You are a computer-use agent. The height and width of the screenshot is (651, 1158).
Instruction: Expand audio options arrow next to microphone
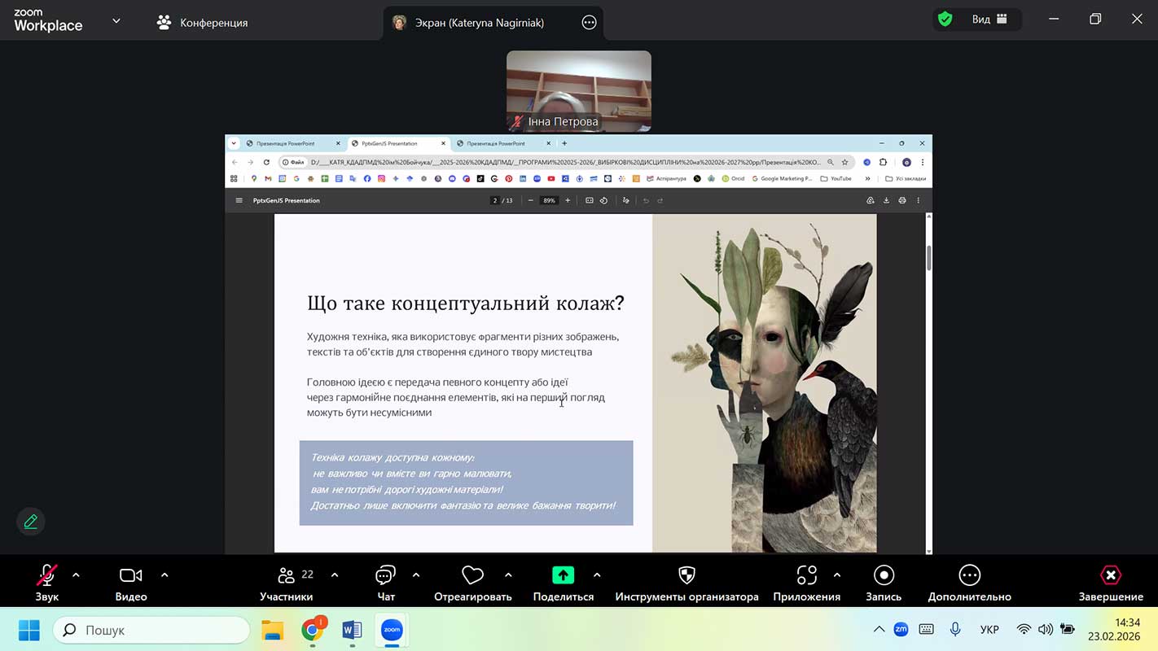(x=76, y=575)
